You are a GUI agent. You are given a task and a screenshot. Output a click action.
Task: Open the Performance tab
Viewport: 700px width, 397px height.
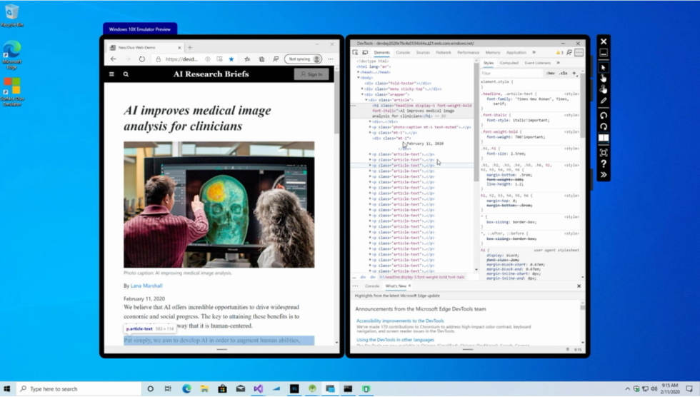click(468, 53)
